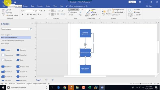Select the Decision shape in stencil

(21, 50)
